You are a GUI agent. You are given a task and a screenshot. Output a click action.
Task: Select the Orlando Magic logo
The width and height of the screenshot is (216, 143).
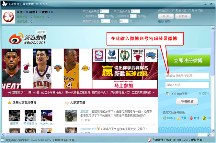(151, 56)
